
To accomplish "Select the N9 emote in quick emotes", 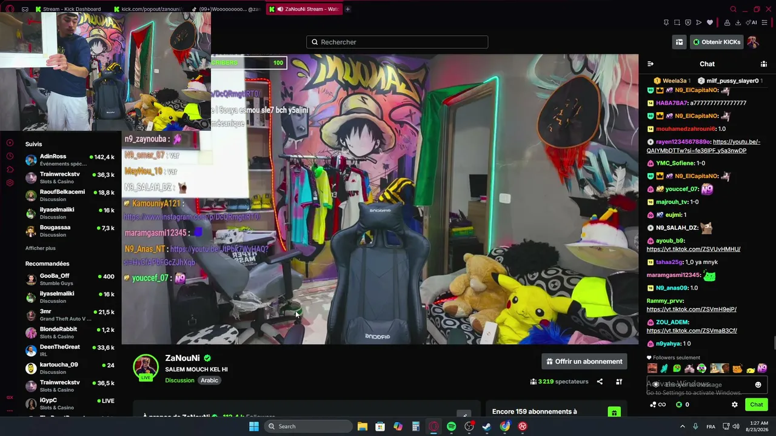I will pyautogui.click(x=762, y=368).
